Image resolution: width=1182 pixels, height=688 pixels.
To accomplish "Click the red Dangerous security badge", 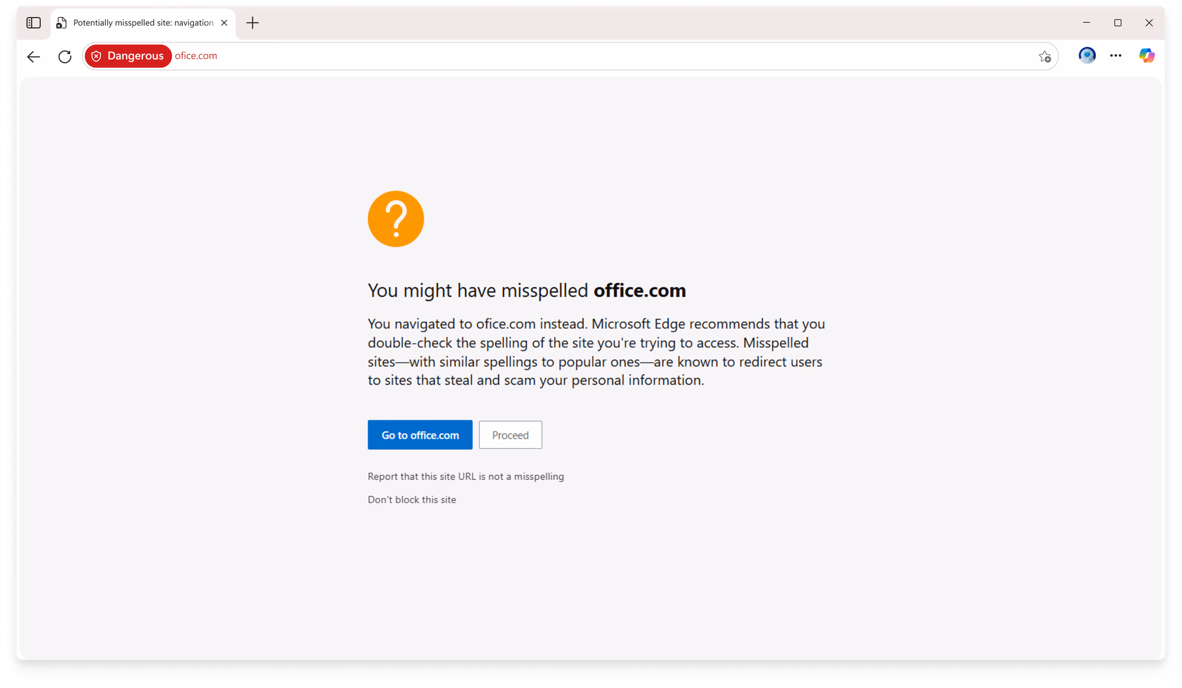I will coord(128,56).
